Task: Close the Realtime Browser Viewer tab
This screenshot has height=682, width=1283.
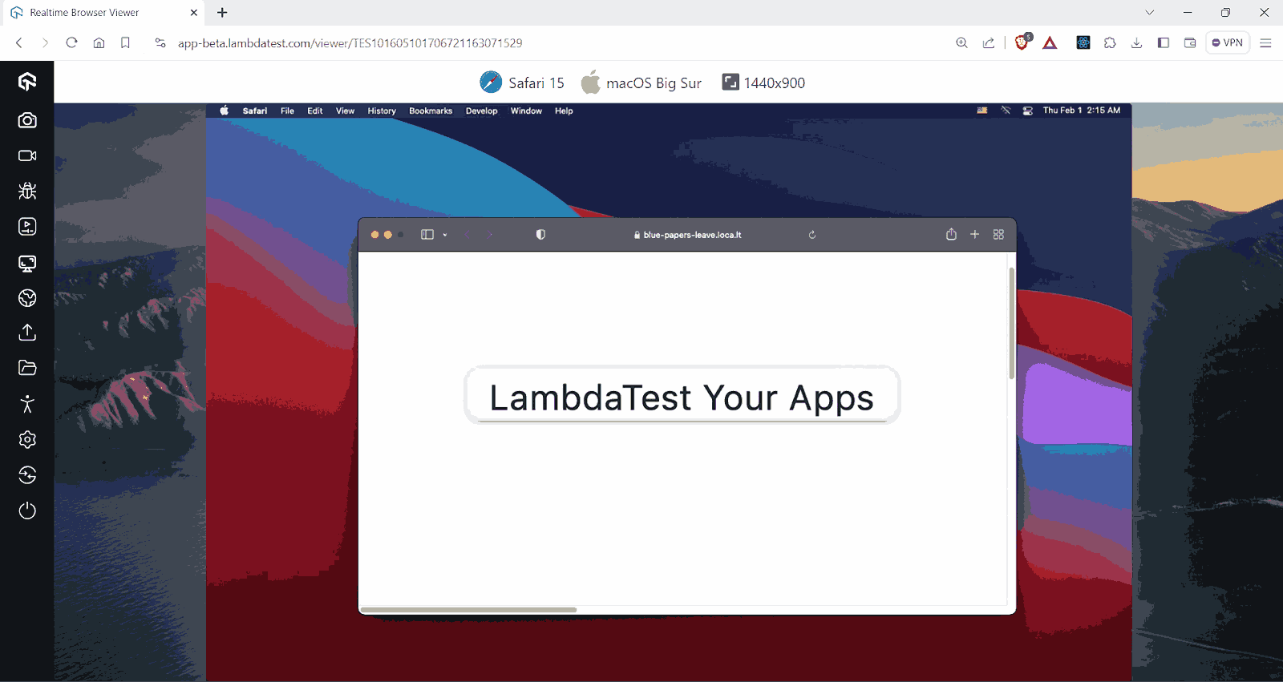Action: coord(193,13)
